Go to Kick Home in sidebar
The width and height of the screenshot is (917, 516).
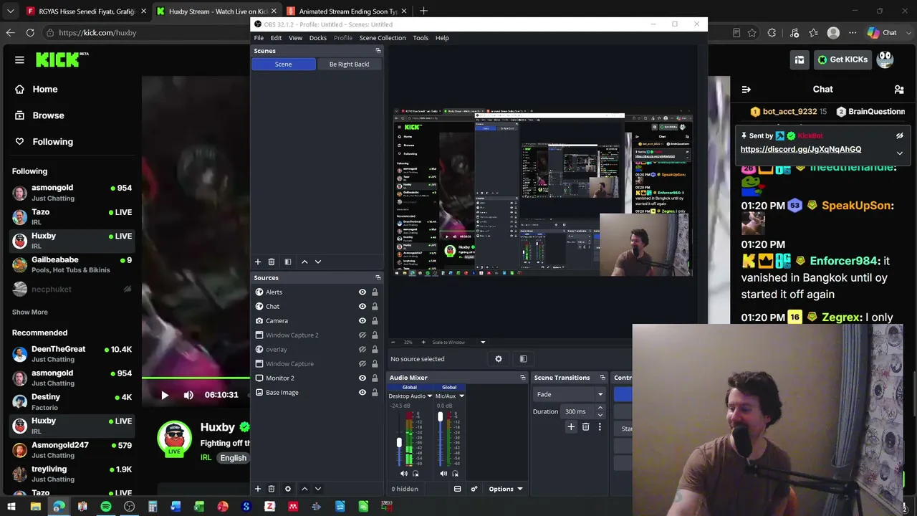pos(44,90)
